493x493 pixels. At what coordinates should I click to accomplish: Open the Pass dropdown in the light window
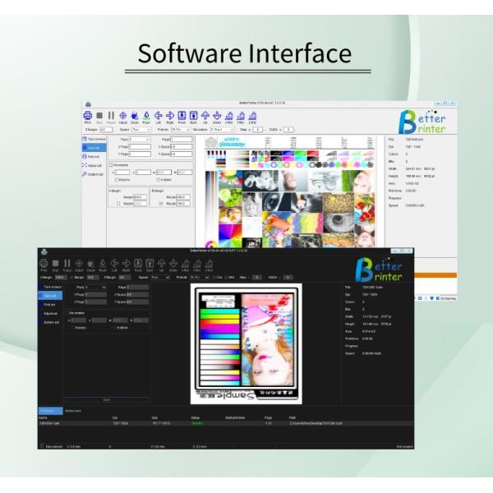pyautogui.click(x=138, y=139)
